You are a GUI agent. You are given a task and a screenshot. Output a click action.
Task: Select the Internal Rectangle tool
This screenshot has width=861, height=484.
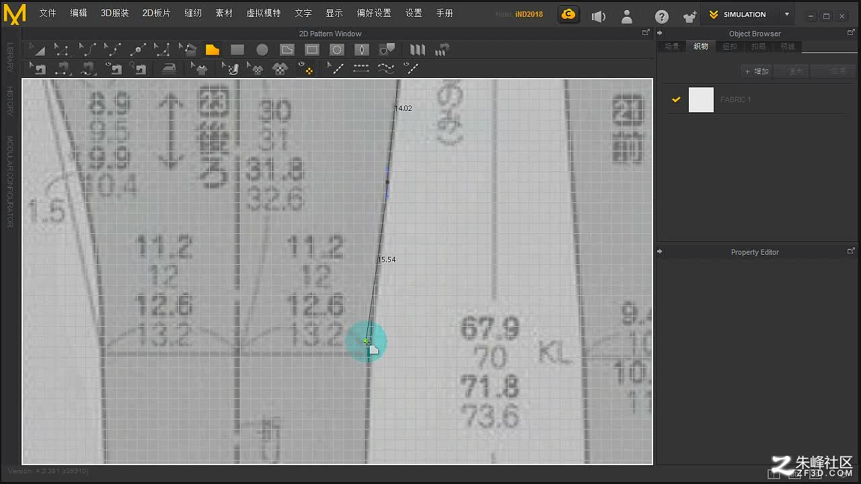pyautogui.click(x=312, y=50)
